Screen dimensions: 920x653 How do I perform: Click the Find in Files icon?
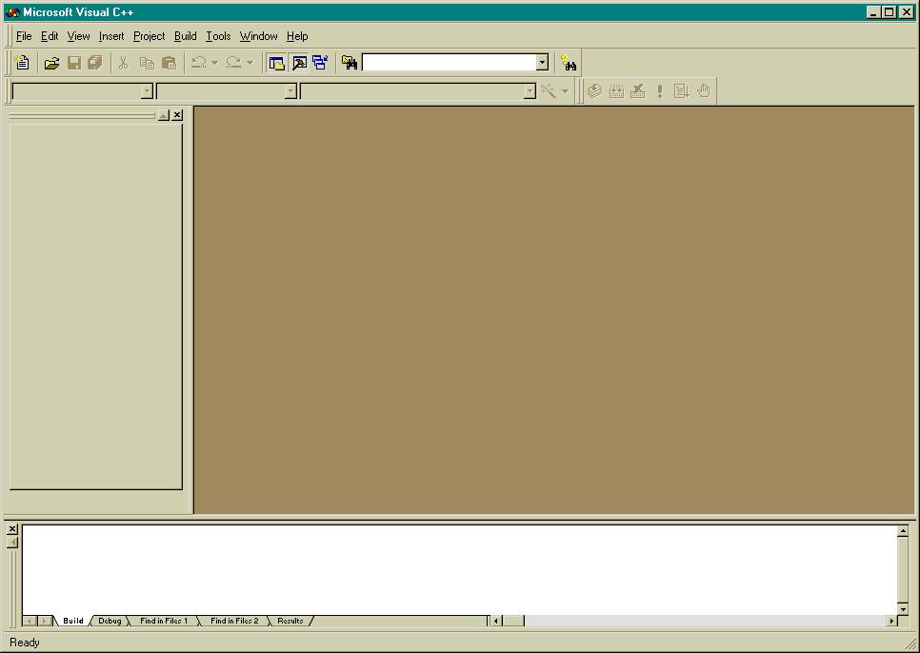350,63
